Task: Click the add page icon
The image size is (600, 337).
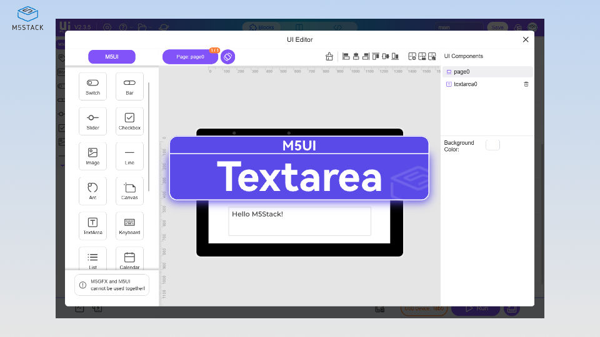Action: [x=412, y=57]
